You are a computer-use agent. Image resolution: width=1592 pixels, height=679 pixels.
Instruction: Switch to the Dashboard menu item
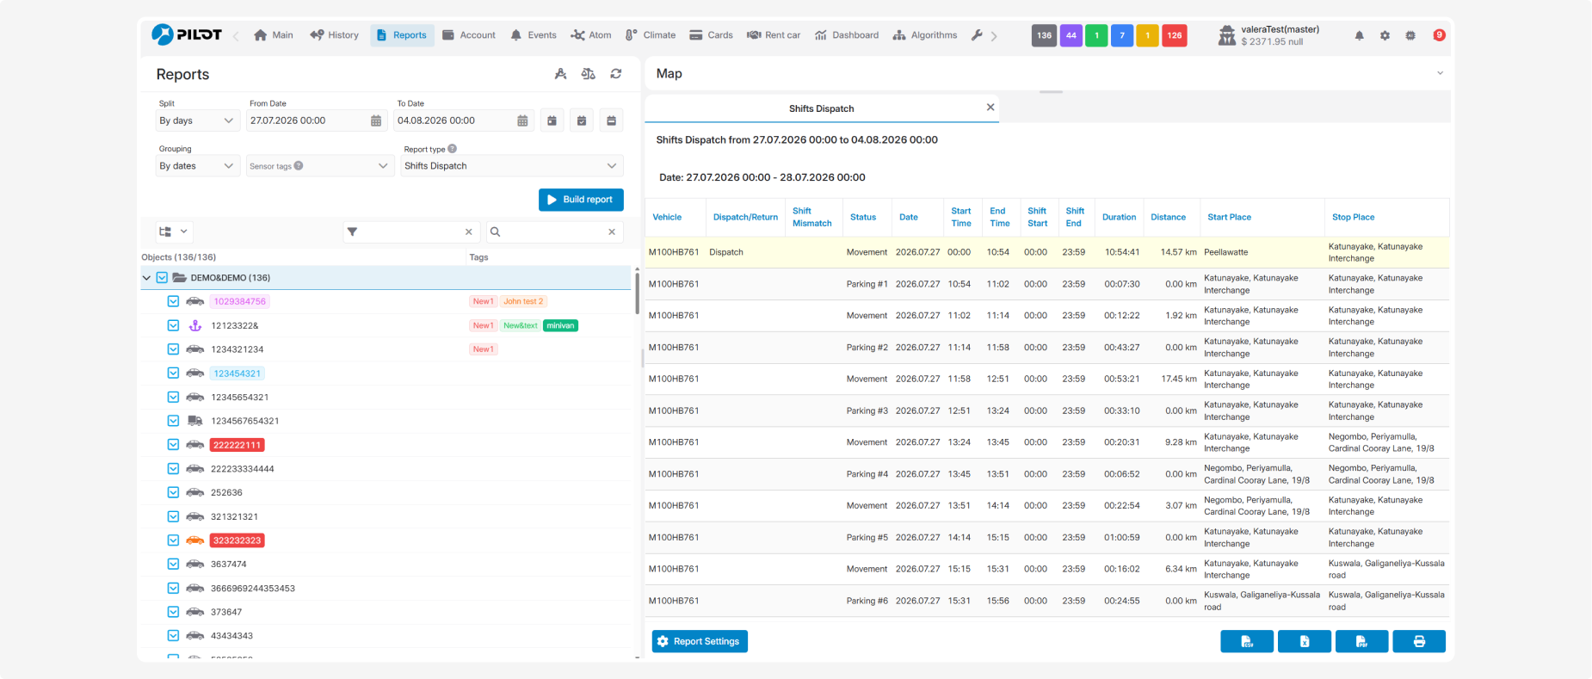click(847, 35)
